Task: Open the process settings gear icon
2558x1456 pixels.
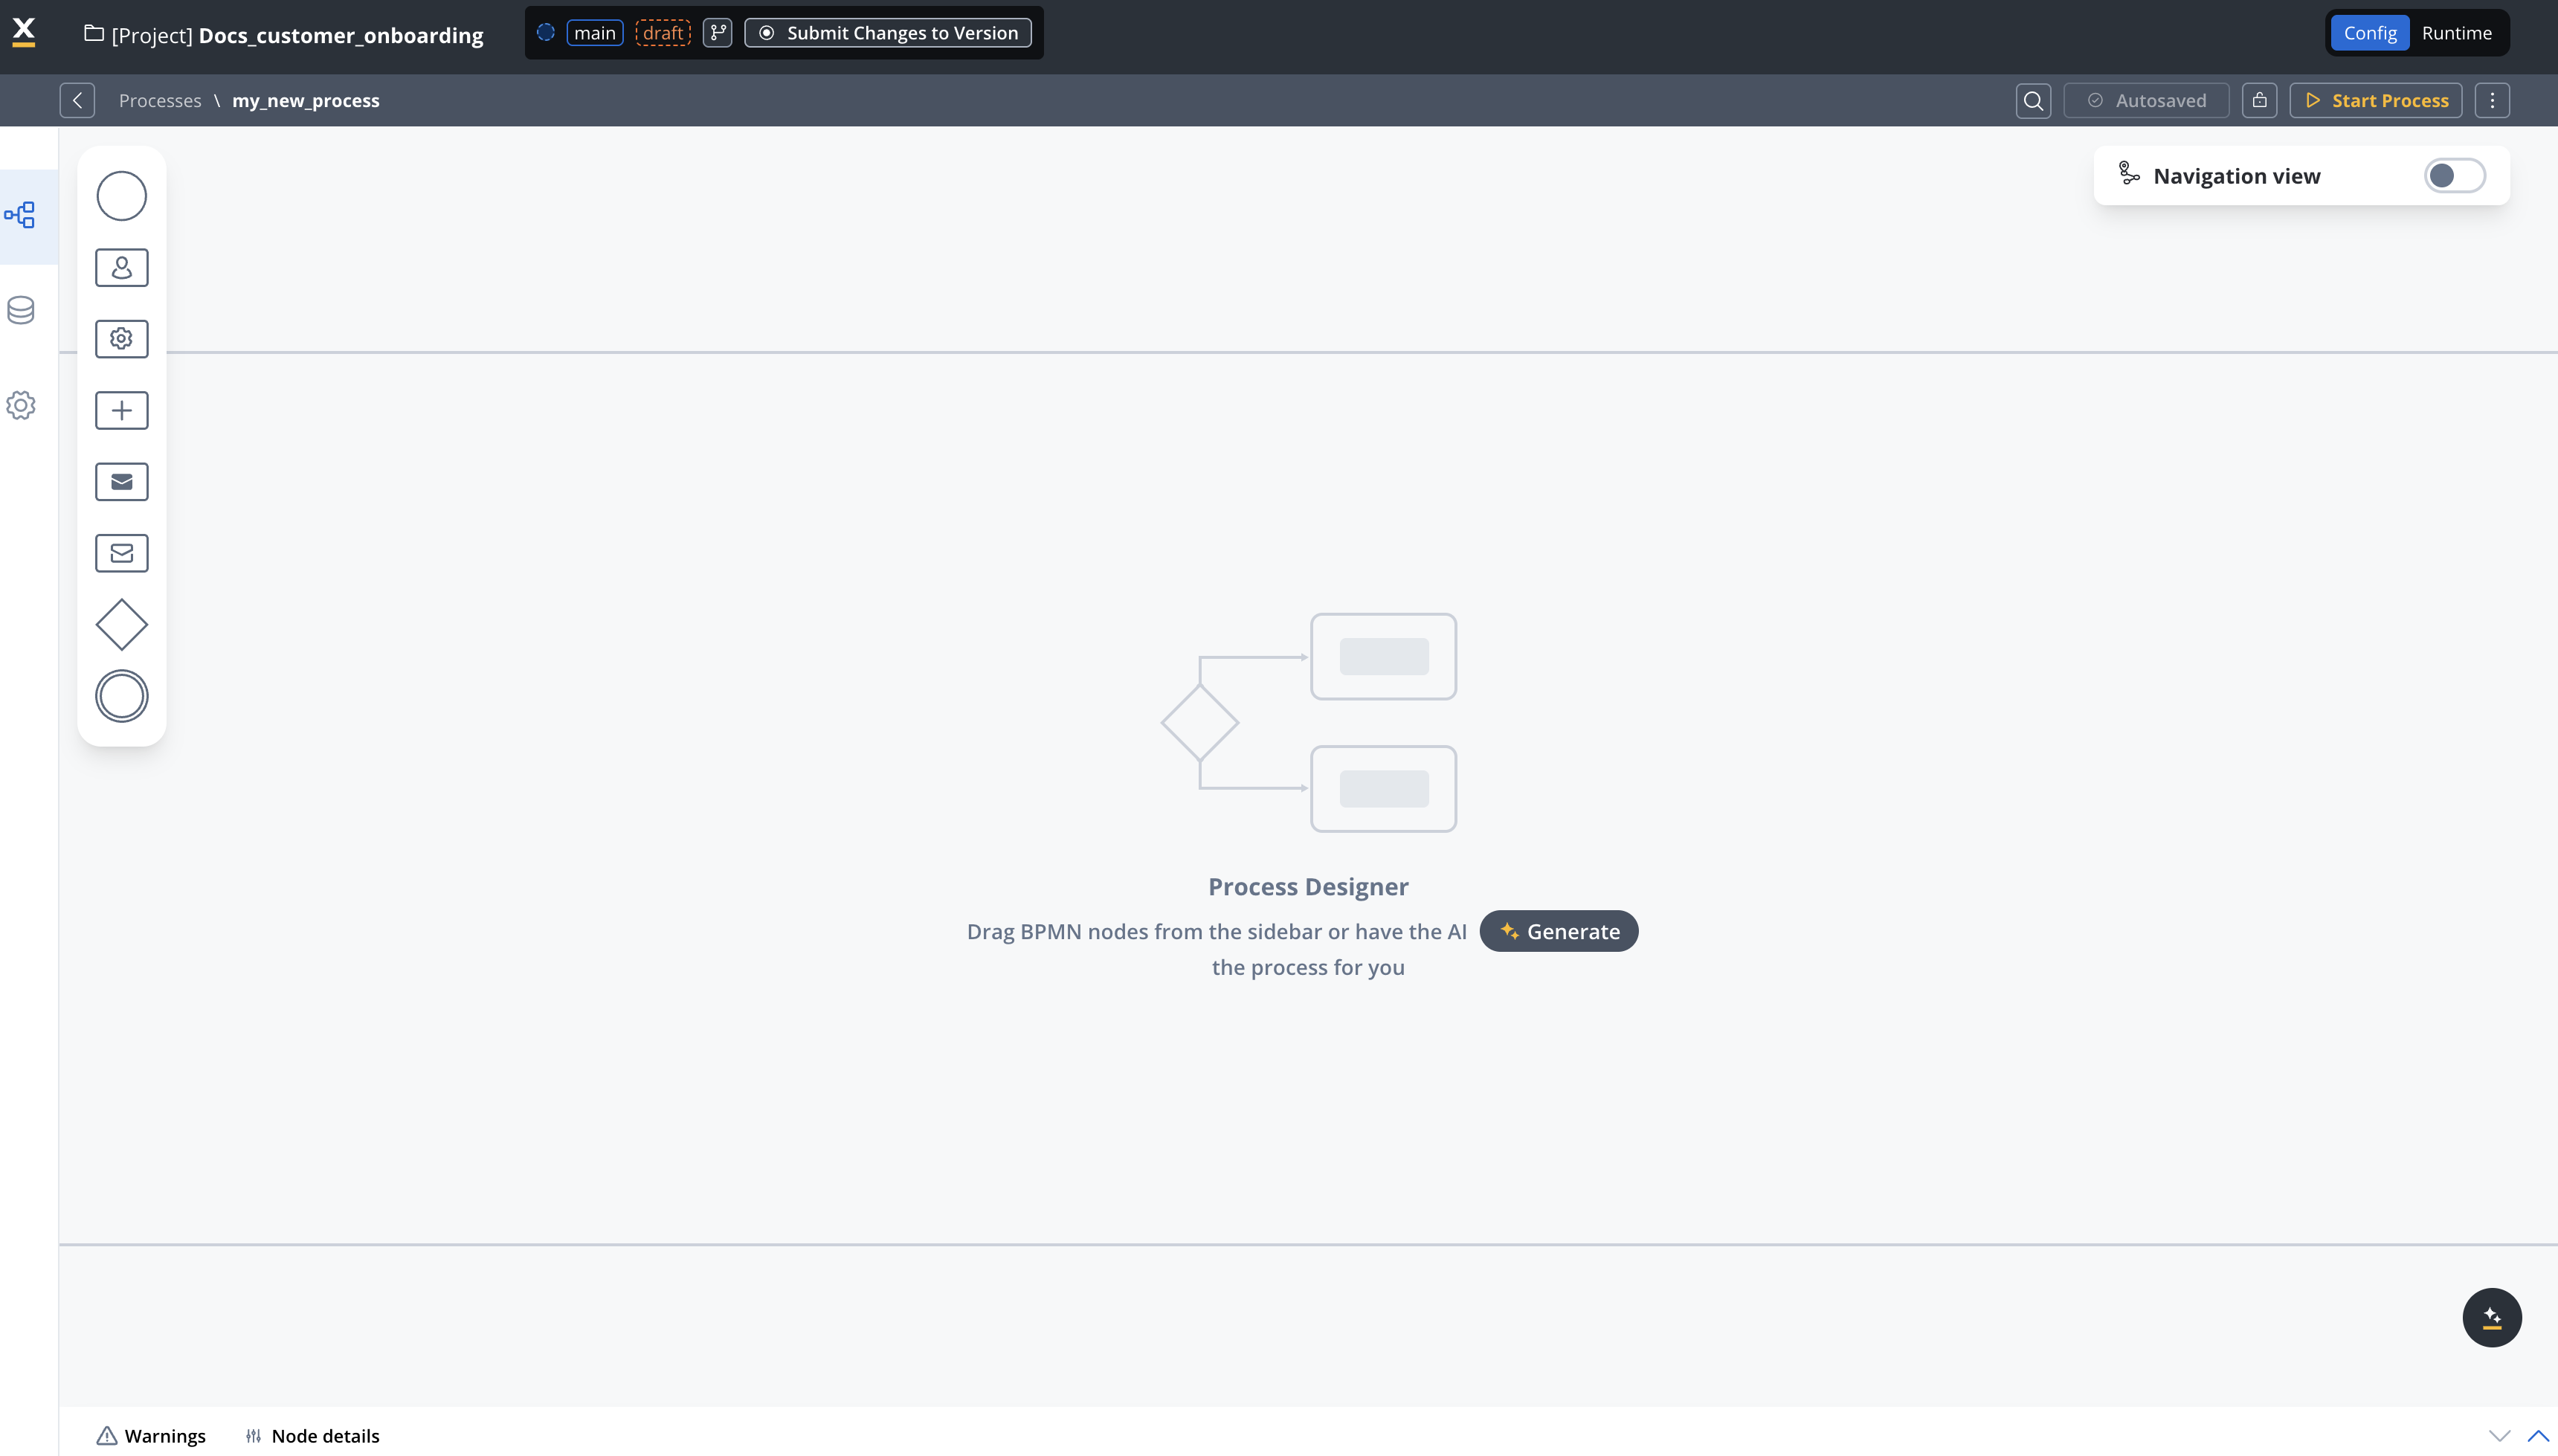Action: click(20, 405)
